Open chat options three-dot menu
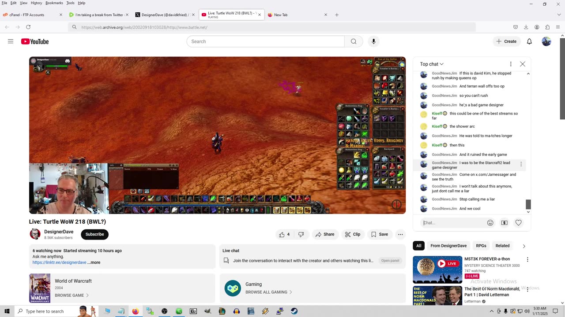 511,64
